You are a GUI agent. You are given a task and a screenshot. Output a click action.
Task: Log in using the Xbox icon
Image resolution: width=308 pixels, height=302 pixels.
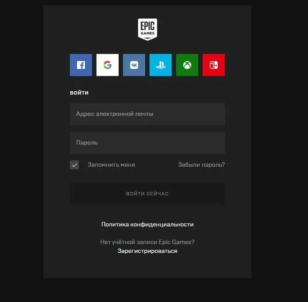click(187, 65)
